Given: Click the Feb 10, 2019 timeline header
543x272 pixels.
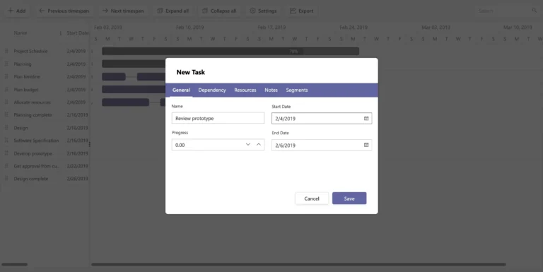Looking at the screenshot, I should point(189,28).
